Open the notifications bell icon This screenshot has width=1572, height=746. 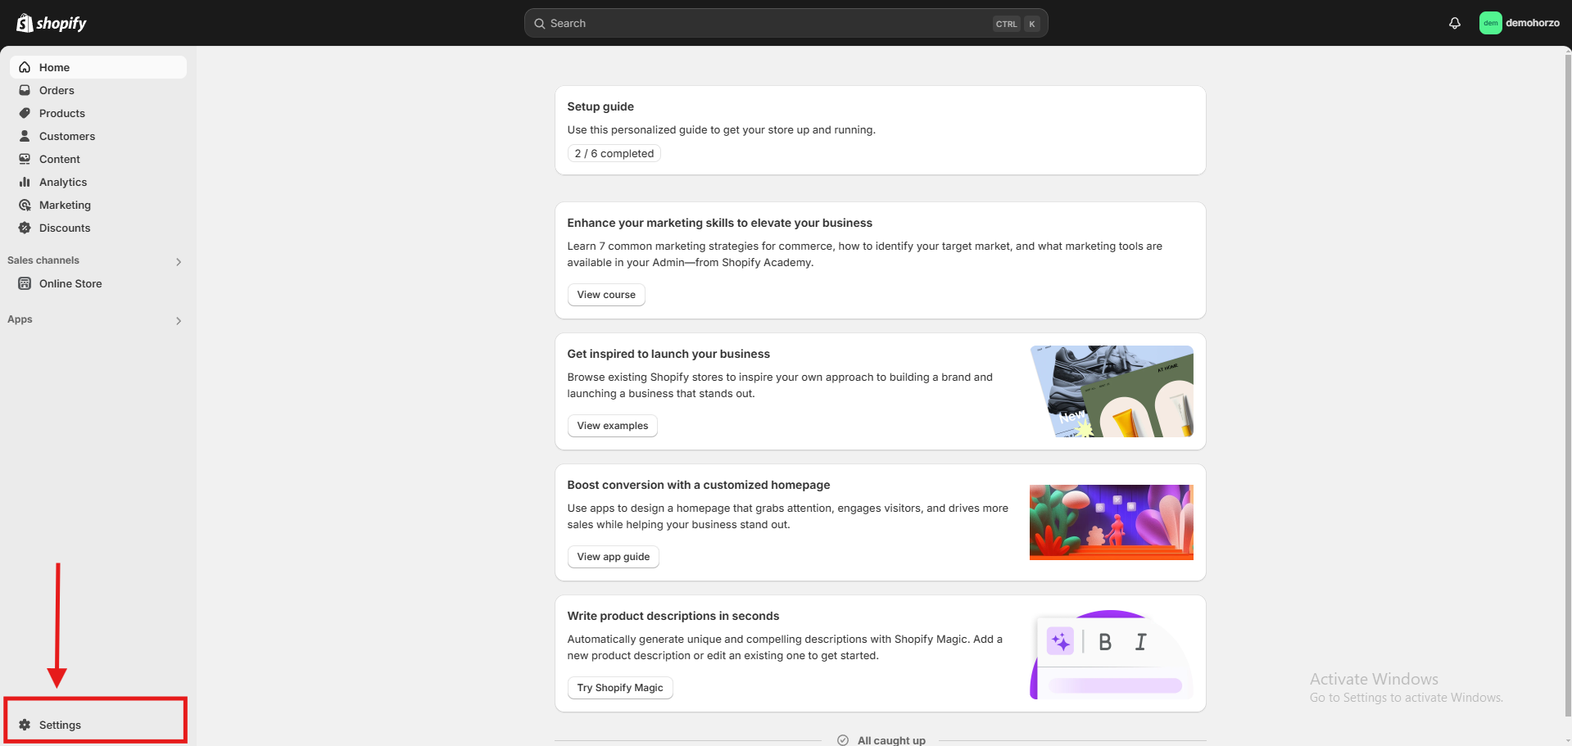(x=1454, y=23)
